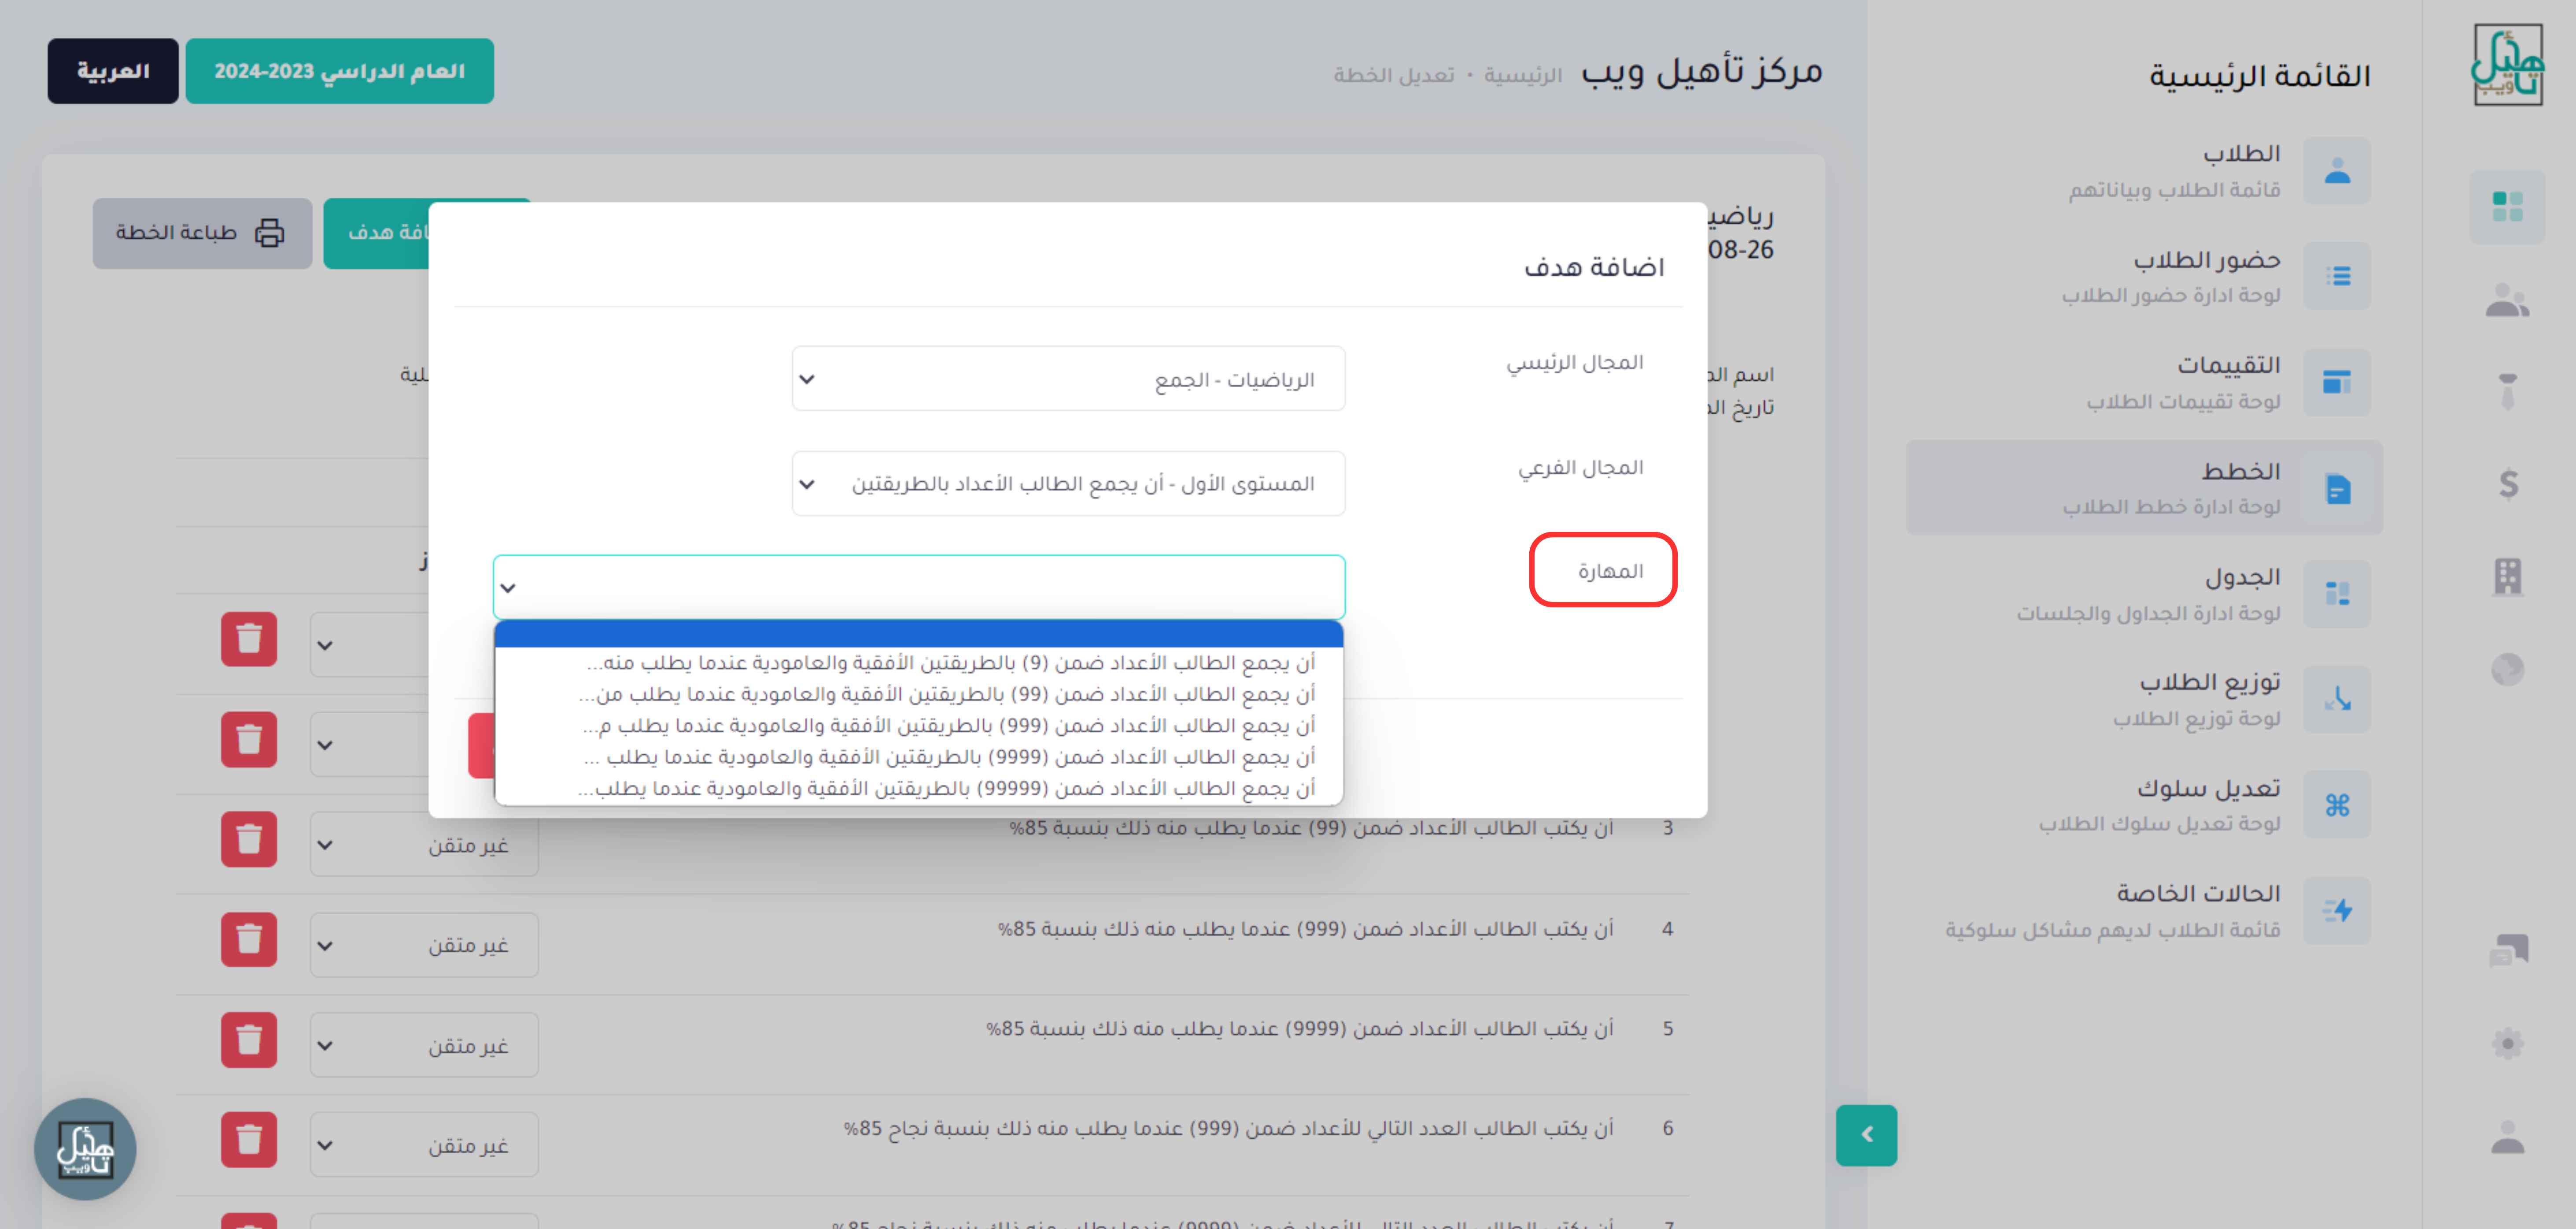The width and height of the screenshot is (2576, 1229).
Task: Open التقييمات menu entry
Action: click(2145, 382)
